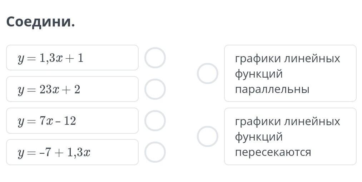The image size is (362, 182).
Task: Select the connector circle beside y = –7 + 1,3x
Action: tap(155, 152)
